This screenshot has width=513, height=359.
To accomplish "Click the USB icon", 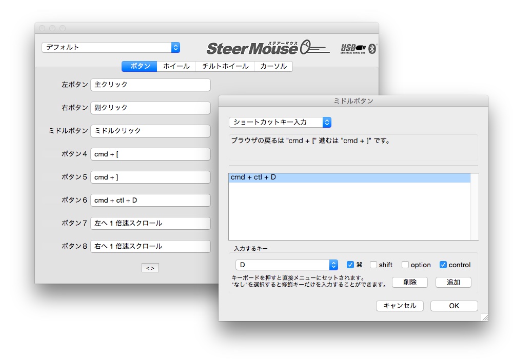I will [353, 49].
